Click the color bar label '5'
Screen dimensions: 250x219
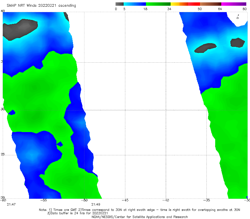point(124,9)
